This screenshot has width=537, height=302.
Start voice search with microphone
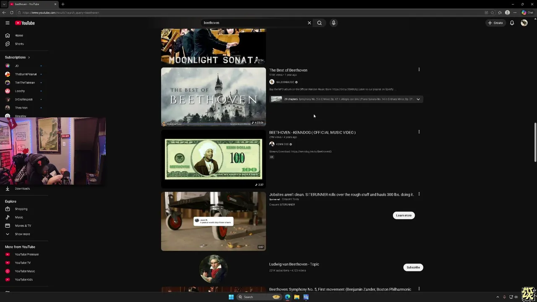334,23
